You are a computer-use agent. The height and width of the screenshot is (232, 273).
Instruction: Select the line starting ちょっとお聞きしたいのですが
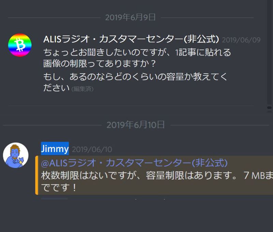pyautogui.click(x=137, y=52)
